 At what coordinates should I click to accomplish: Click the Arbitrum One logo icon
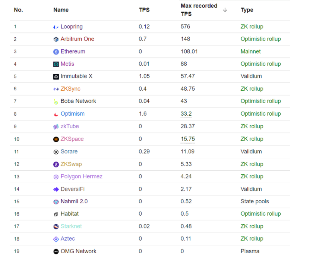[56, 39]
